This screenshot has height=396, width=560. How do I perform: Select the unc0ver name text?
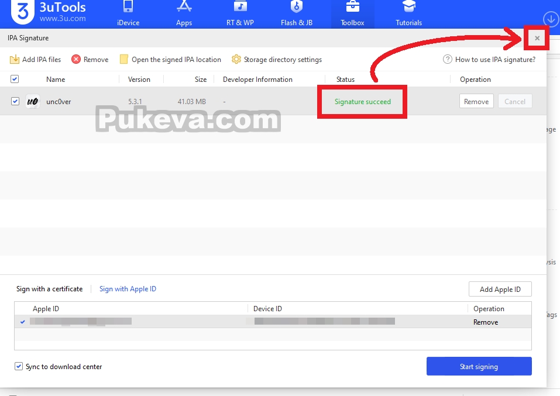pos(59,102)
